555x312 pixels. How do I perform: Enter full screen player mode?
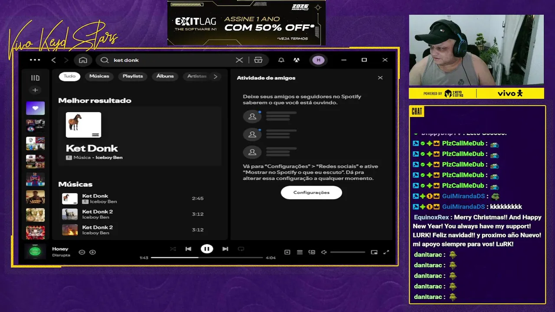[x=386, y=252]
